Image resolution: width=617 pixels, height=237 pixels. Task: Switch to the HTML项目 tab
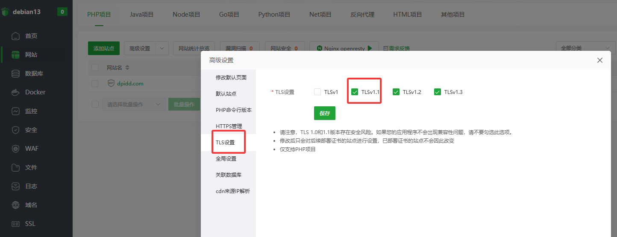click(x=408, y=14)
